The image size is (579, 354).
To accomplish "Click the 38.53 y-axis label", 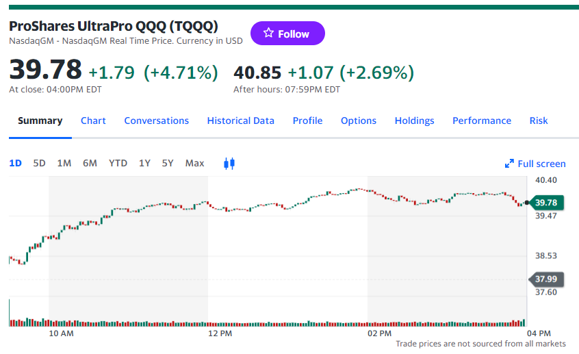I will (546, 255).
